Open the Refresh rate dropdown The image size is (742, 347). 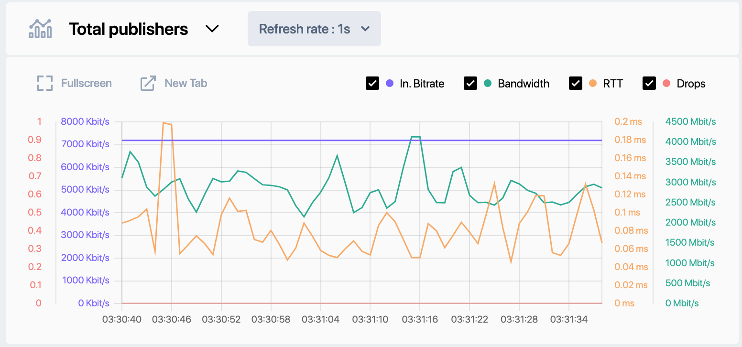coord(314,29)
